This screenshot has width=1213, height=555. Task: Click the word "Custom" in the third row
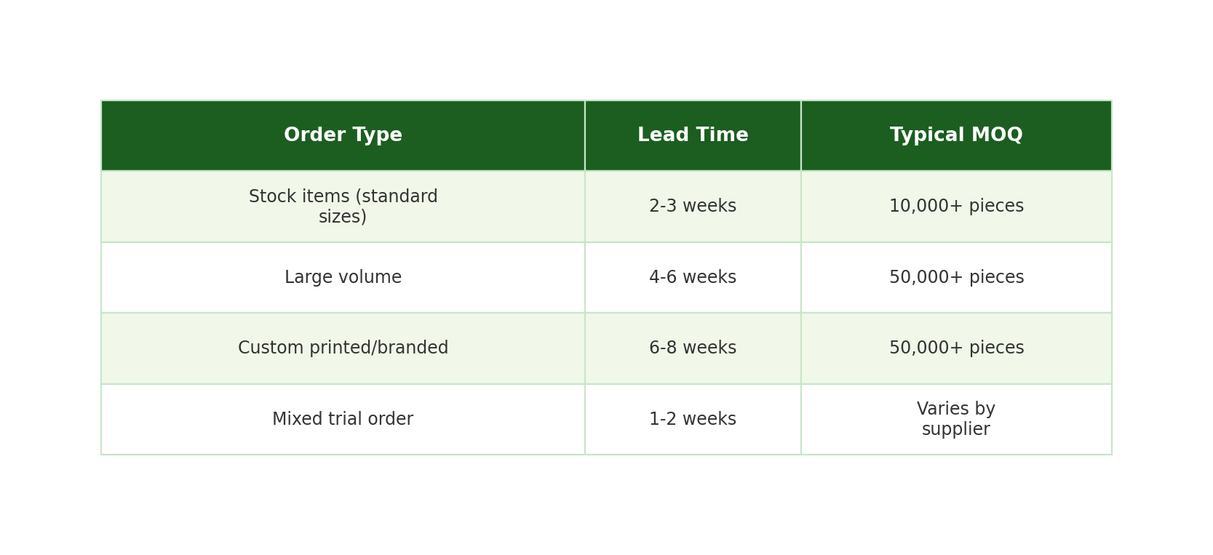[x=265, y=348]
